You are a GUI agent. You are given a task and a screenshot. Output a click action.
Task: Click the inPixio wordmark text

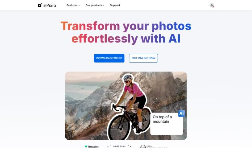point(49,6)
